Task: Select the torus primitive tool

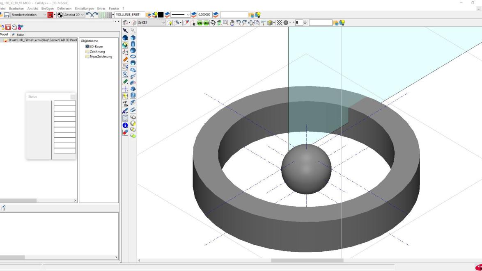Action: [133, 57]
